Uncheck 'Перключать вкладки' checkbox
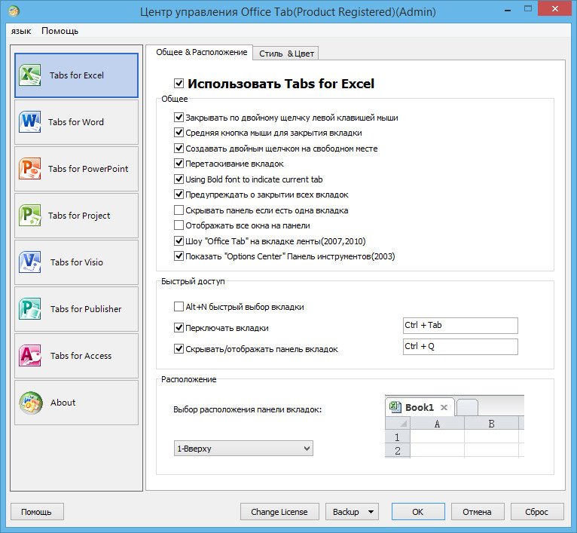 pyautogui.click(x=179, y=328)
